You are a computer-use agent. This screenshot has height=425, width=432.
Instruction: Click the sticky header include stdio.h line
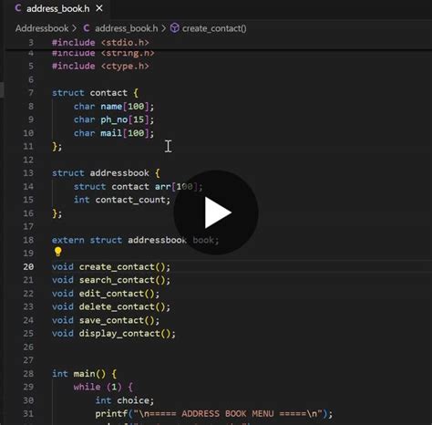(x=100, y=42)
